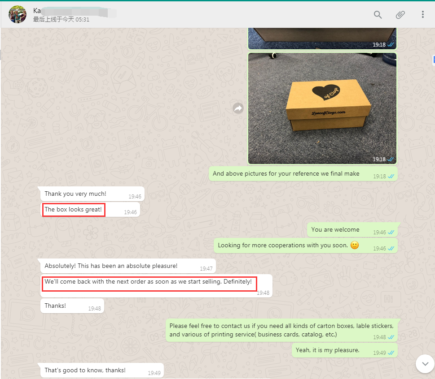Click the 'That's good to know, thanks!' message
The image size is (435, 379).
85,370
